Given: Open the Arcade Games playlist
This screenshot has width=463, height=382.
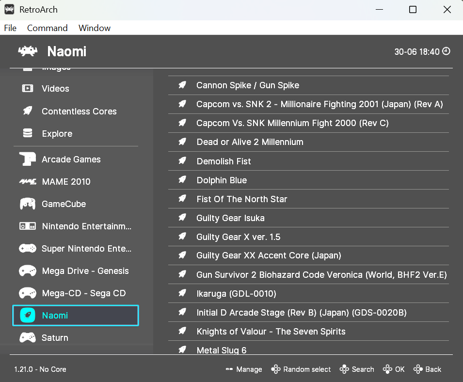Looking at the screenshot, I should [x=76, y=159].
